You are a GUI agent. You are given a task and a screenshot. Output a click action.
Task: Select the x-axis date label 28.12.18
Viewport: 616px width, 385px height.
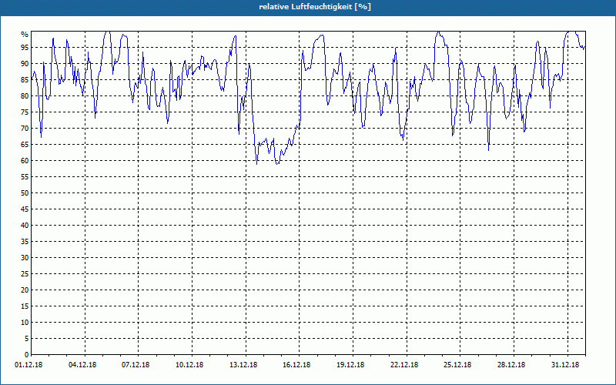tap(511, 365)
